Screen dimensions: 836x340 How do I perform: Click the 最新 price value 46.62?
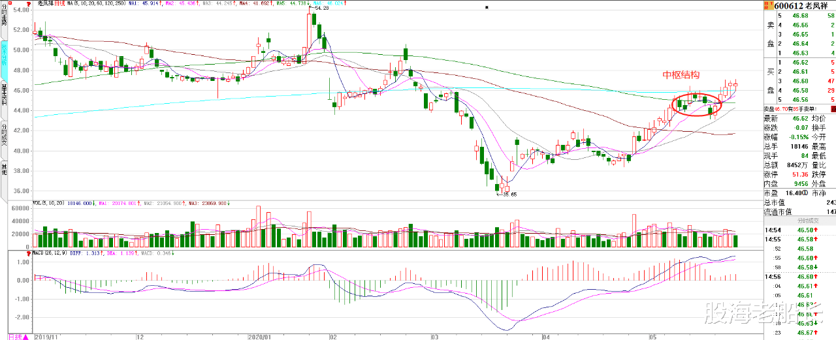coord(799,118)
